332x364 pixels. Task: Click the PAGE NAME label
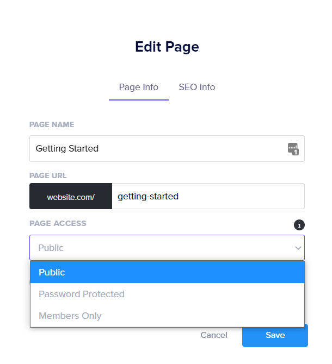pos(52,124)
